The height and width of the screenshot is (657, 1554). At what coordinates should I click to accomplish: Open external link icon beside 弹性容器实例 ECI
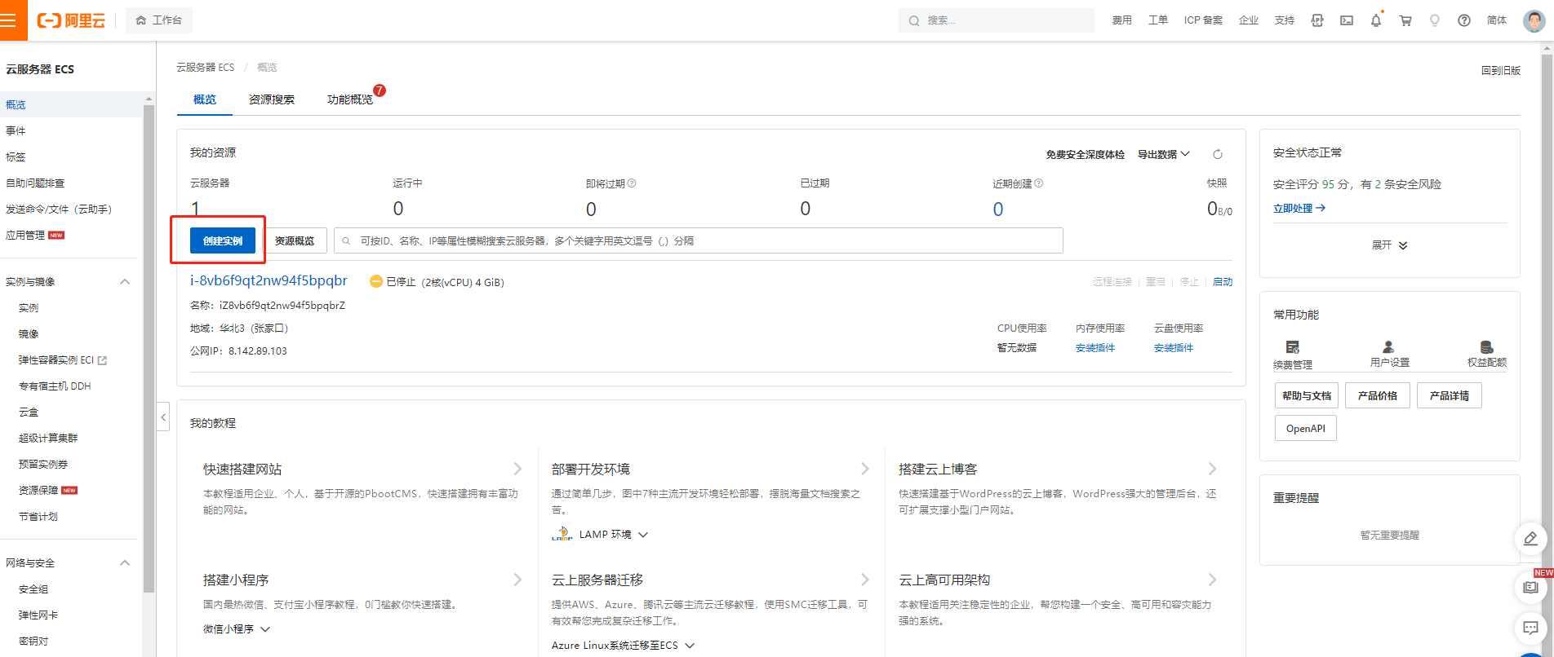102,360
